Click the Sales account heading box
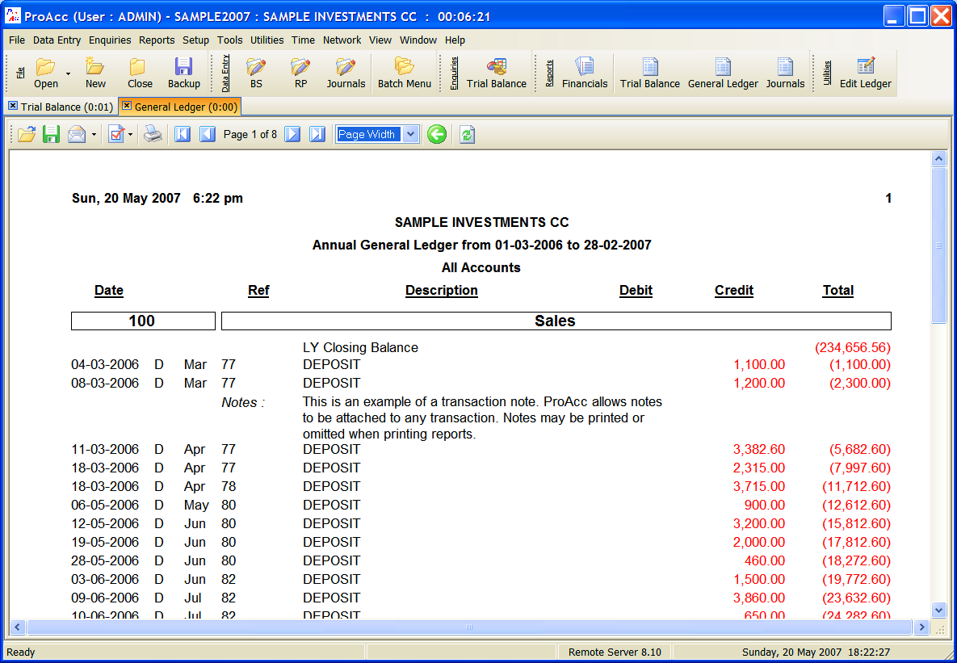957x663 pixels. 556,321
